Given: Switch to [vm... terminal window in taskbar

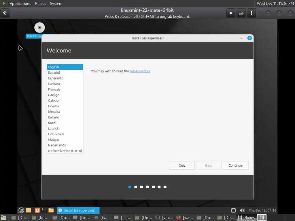Looking at the screenshot, I should point(164,218).
